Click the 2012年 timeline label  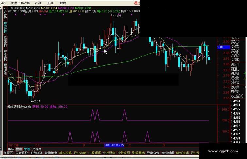13,145
